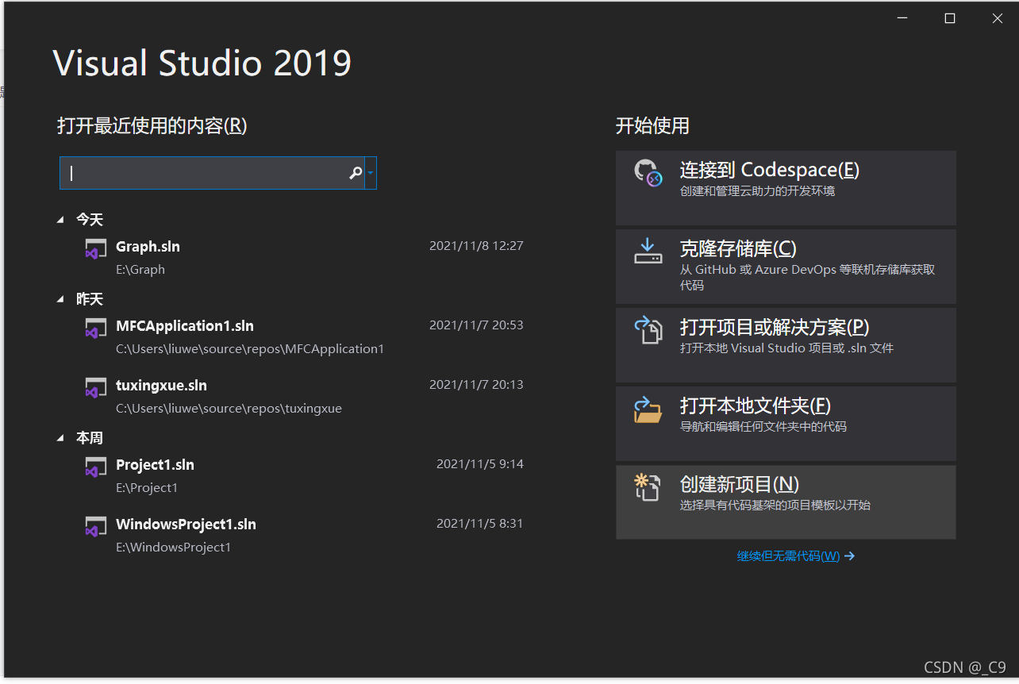The image size is (1019, 684).
Task: Click the path E:\Graph
Action: point(140,270)
